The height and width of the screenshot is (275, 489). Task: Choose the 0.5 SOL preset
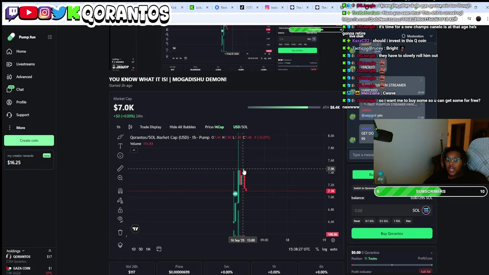coord(384,221)
